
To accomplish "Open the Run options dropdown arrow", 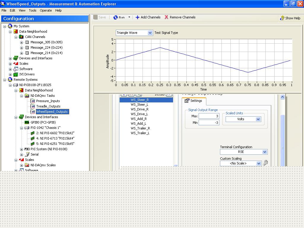I will (129, 17).
